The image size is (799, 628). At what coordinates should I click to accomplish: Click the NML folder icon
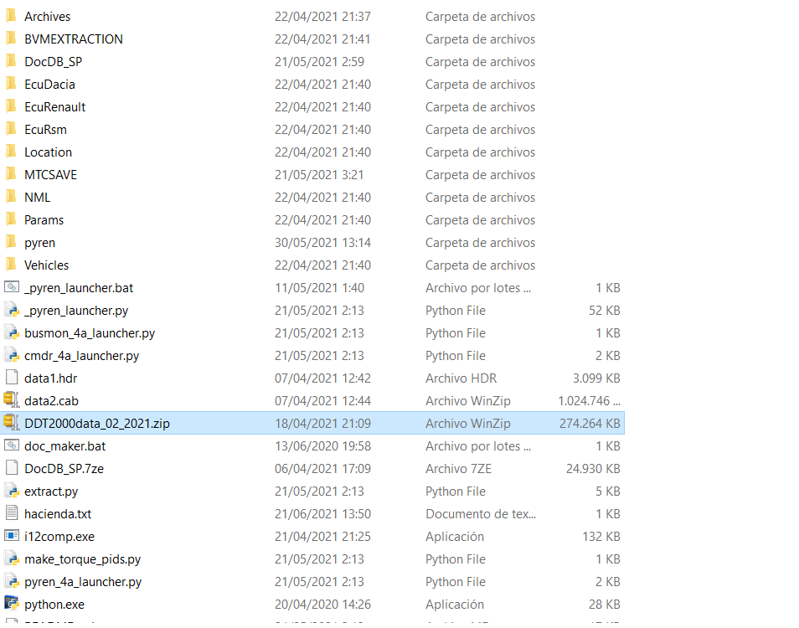click(11, 197)
